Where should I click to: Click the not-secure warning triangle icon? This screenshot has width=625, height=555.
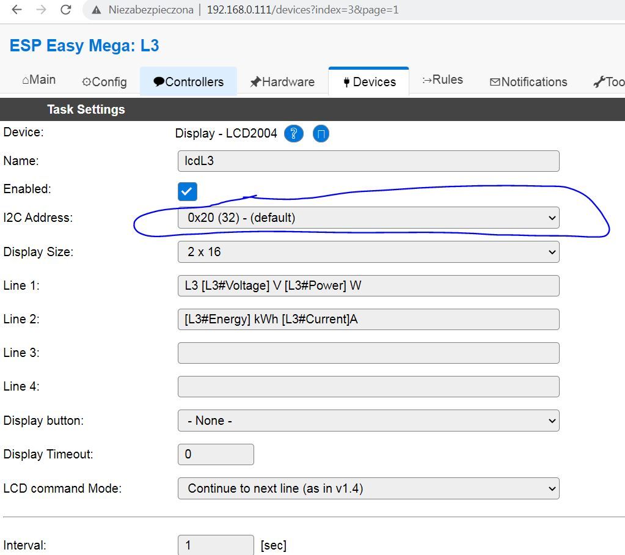tap(96, 10)
